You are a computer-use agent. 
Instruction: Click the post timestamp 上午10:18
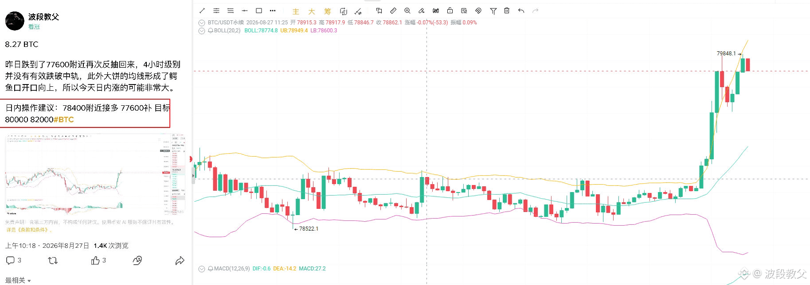(20, 246)
